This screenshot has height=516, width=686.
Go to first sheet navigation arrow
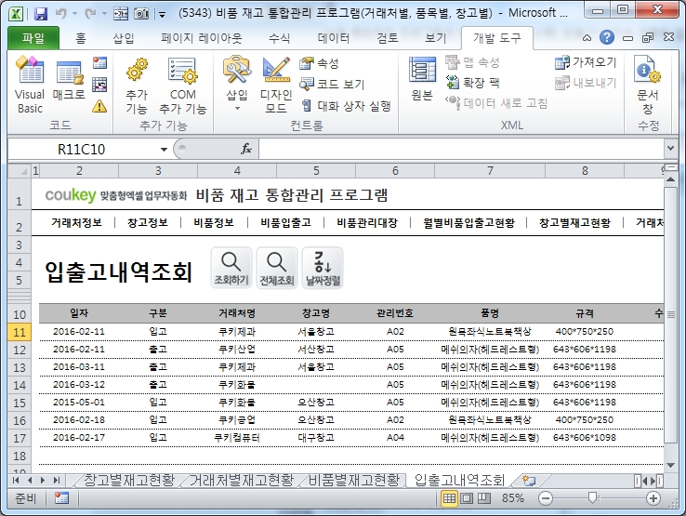pyautogui.click(x=16, y=481)
